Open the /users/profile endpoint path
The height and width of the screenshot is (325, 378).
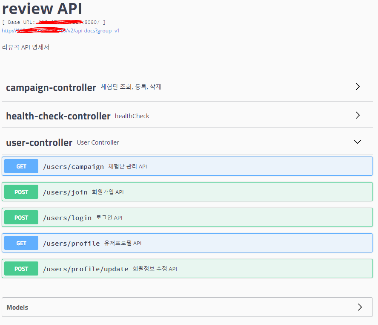71,244
